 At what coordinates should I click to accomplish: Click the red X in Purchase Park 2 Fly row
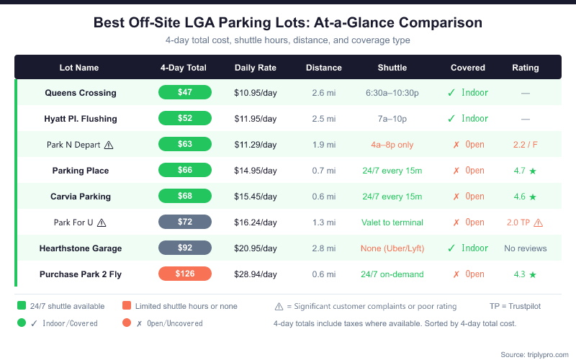click(456, 274)
